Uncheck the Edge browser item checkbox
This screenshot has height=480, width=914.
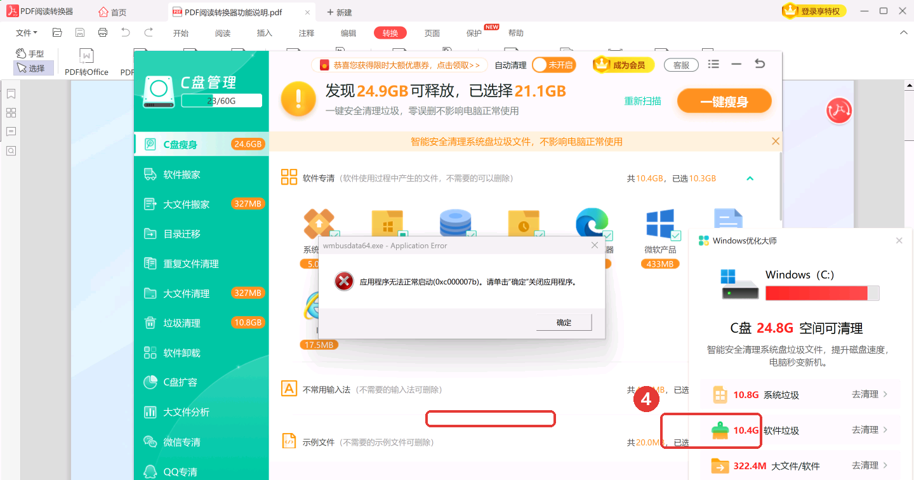pos(607,236)
